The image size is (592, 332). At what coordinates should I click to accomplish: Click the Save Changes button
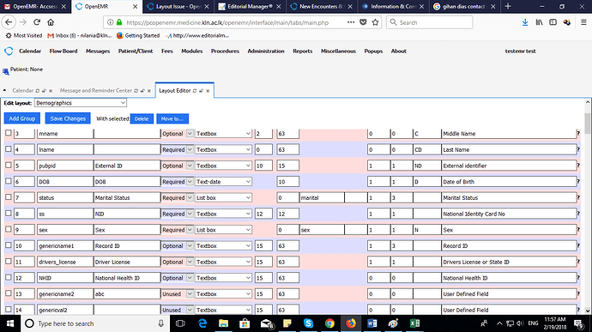pos(68,118)
